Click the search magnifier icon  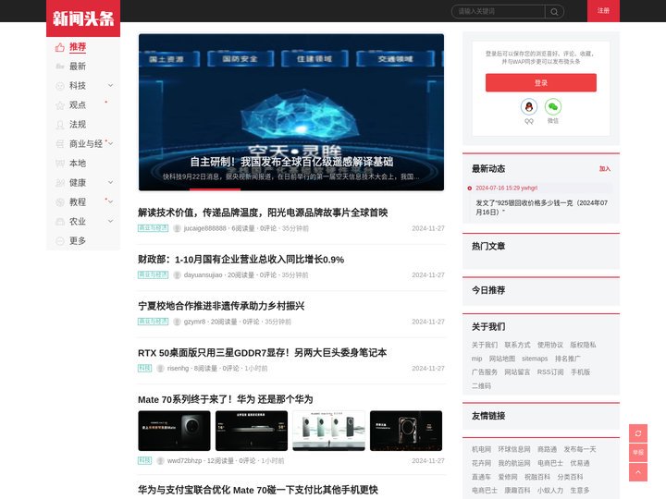coord(554,11)
